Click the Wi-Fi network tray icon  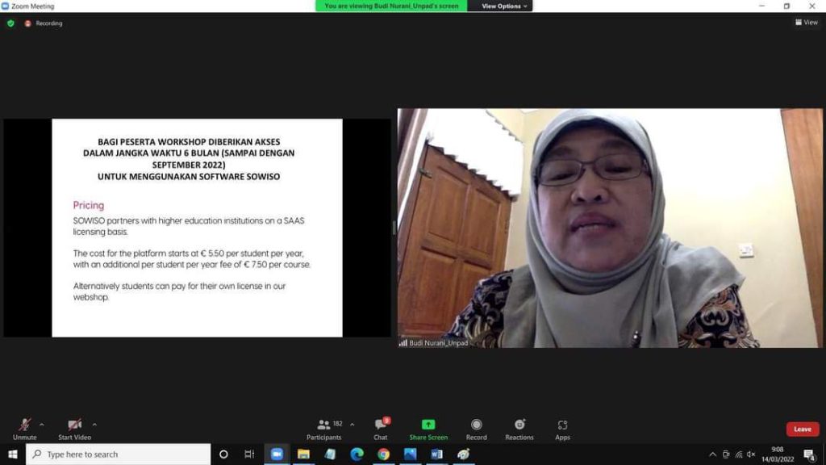tap(739, 454)
